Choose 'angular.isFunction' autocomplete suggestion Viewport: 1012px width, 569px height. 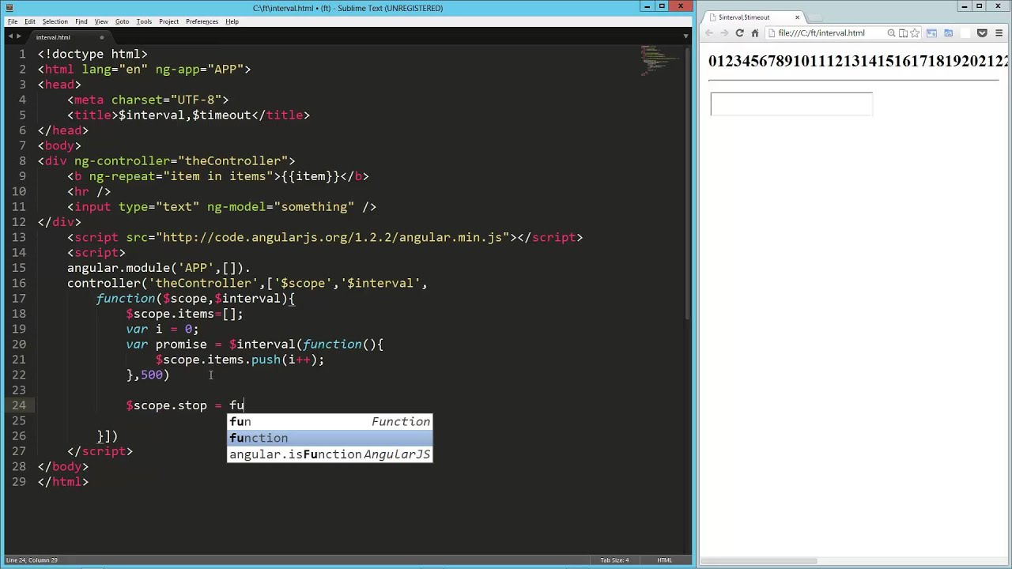click(330, 454)
